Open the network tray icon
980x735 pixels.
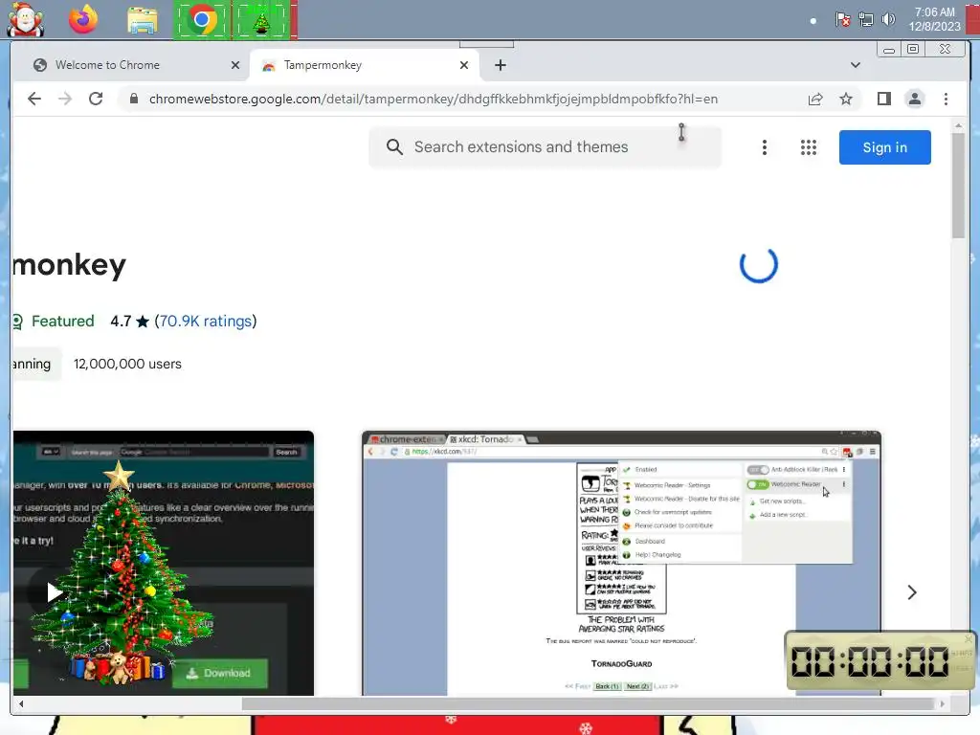[x=865, y=20]
